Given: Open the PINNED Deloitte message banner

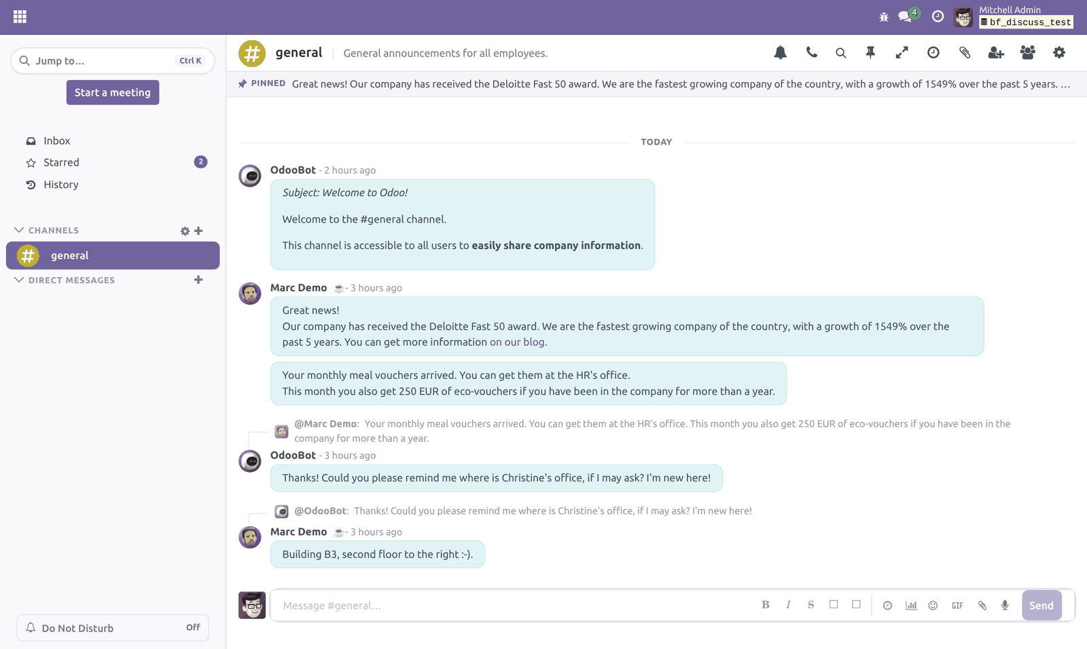Looking at the screenshot, I should pyautogui.click(x=656, y=84).
